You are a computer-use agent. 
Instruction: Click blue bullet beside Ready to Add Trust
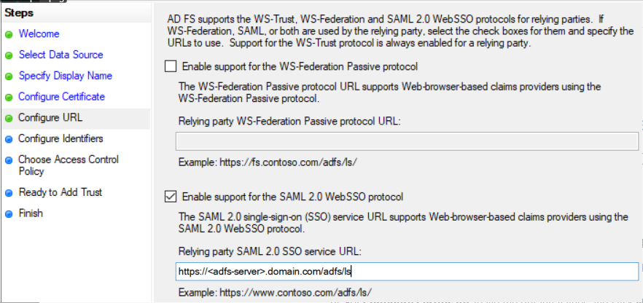9,193
